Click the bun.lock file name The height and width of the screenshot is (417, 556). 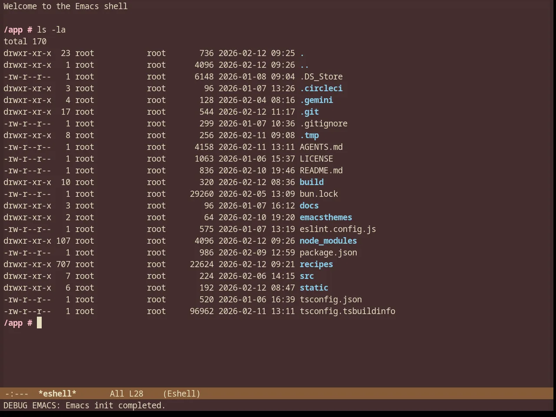(319, 194)
